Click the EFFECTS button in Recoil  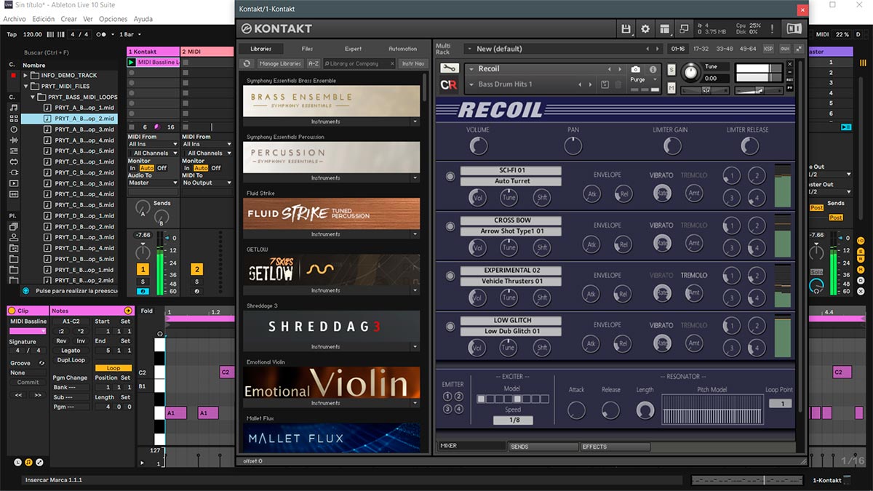[615, 447]
